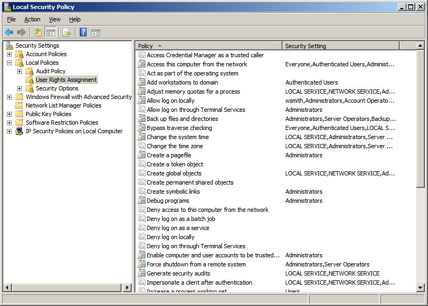Click the Up one level folder icon
This screenshot has height=306, width=428.
click(38, 33)
